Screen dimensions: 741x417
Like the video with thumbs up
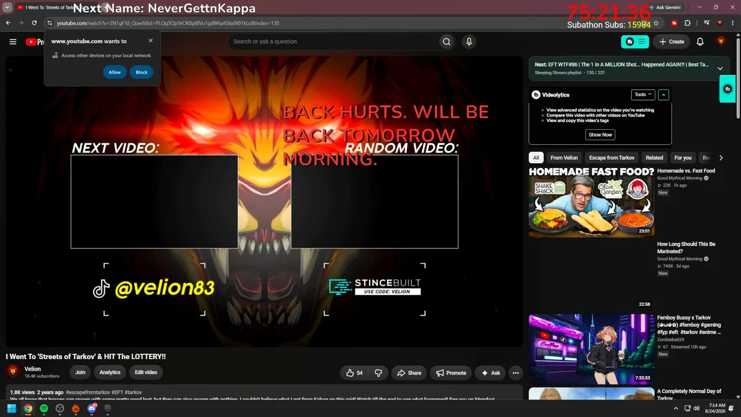pos(354,373)
